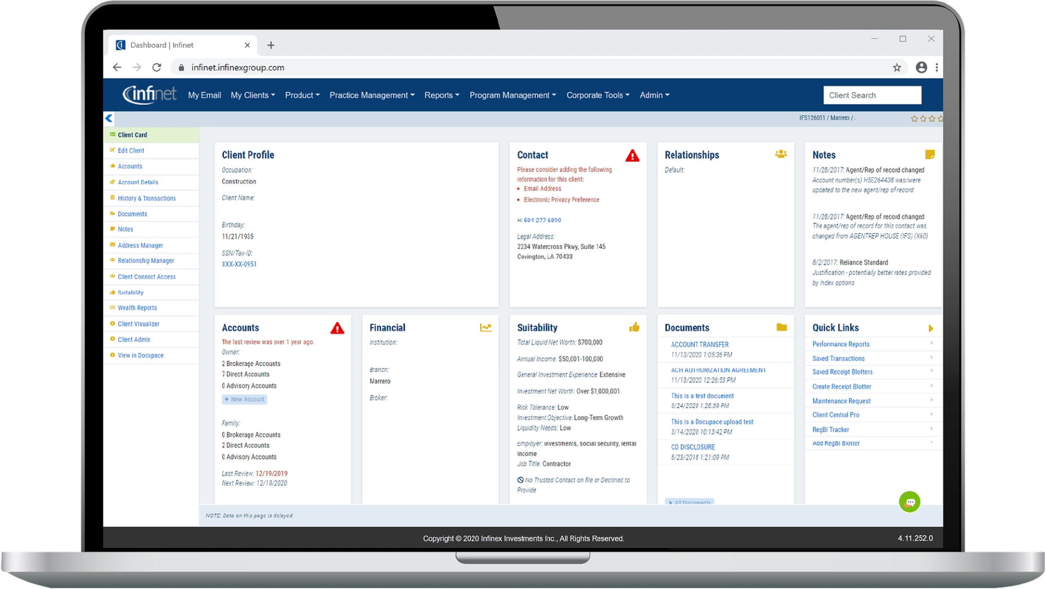Click the New Account button

pos(245,399)
